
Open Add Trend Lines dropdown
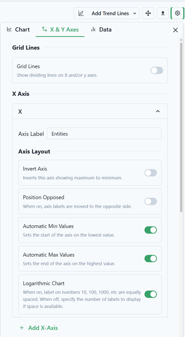click(107, 13)
